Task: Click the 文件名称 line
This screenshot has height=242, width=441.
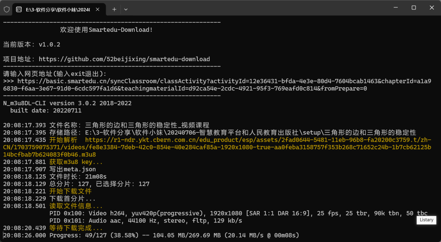Action: click(106, 125)
